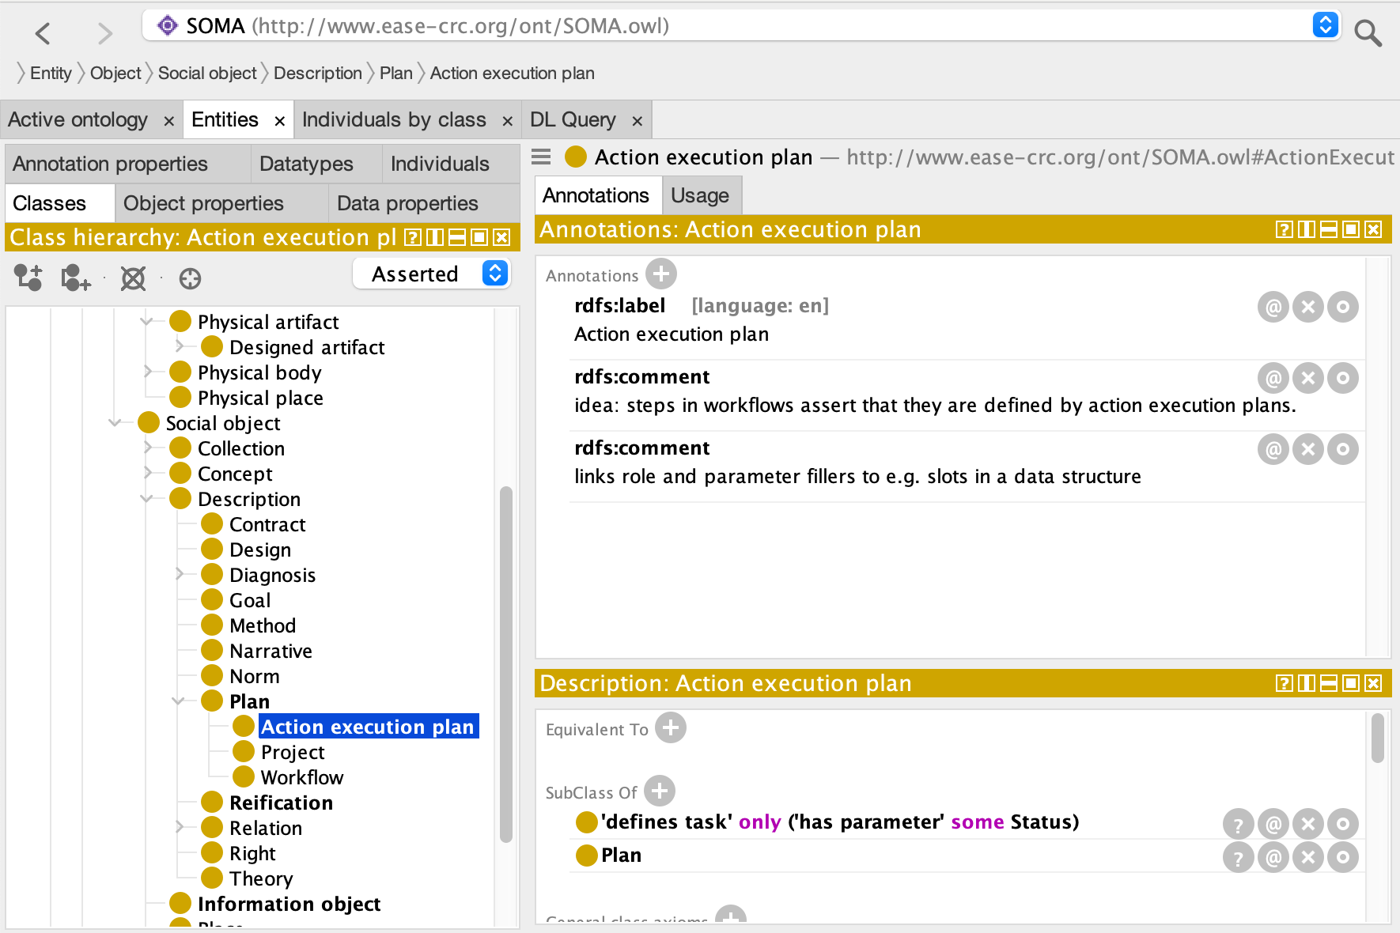The width and height of the screenshot is (1400, 933).
Task: Click the search magnifier icon
Action: pos(1368,33)
